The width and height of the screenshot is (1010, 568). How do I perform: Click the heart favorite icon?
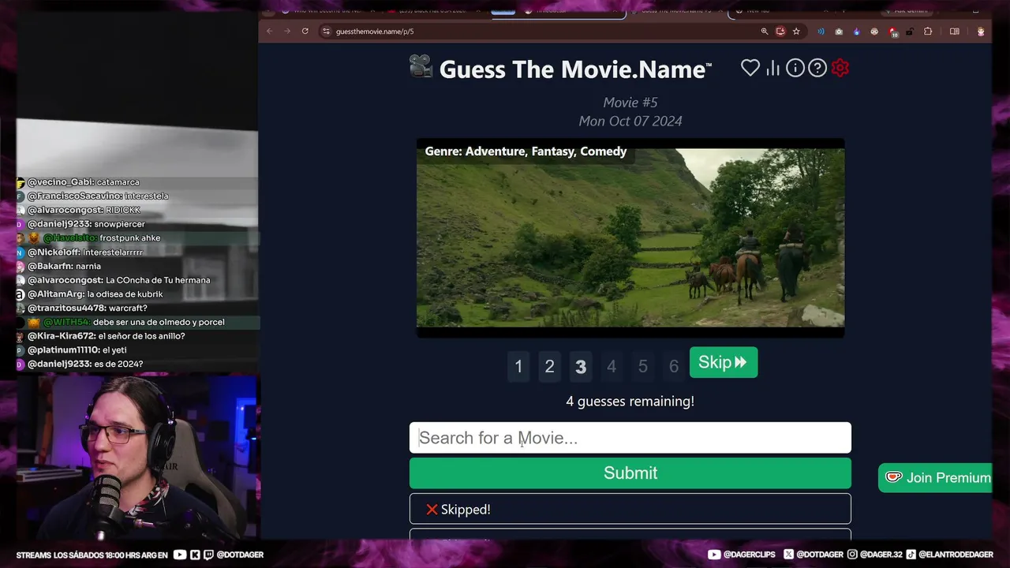(x=750, y=69)
